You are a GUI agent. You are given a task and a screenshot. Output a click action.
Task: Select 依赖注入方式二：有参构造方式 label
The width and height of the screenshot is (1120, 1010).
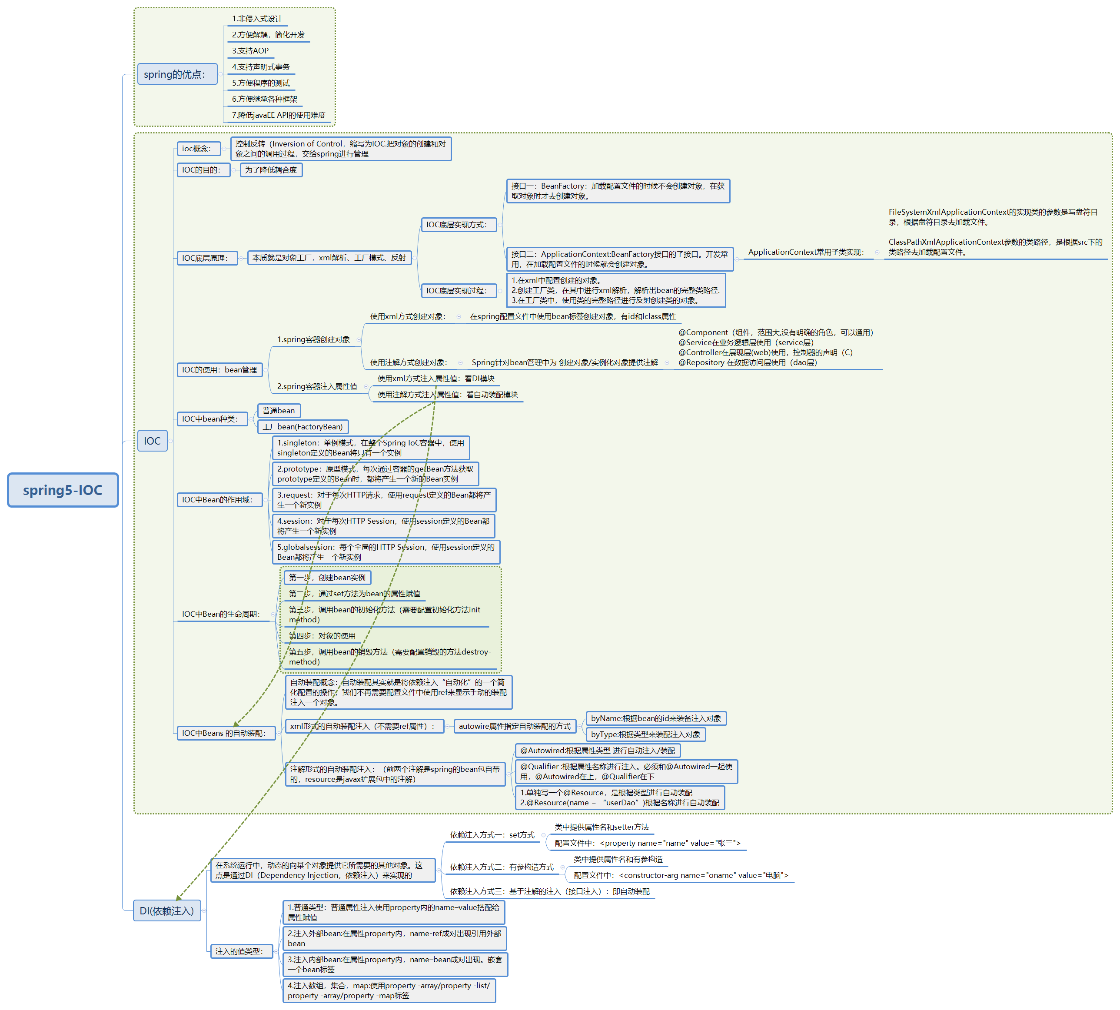click(502, 867)
